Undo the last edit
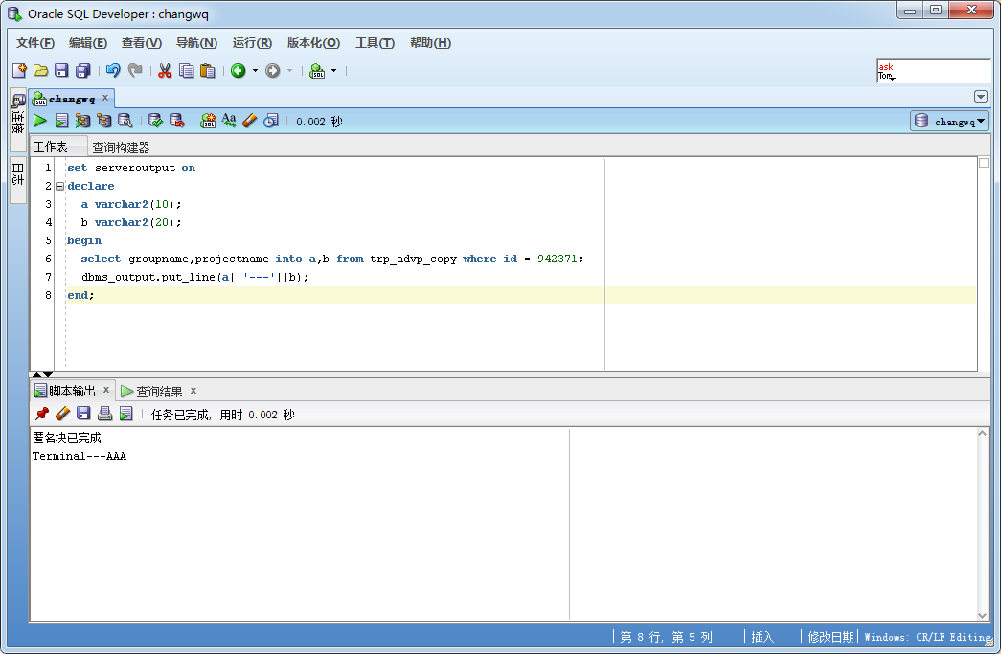The height and width of the screenshot is (654, 1001). pyautogui.click(x=113, y=70)
